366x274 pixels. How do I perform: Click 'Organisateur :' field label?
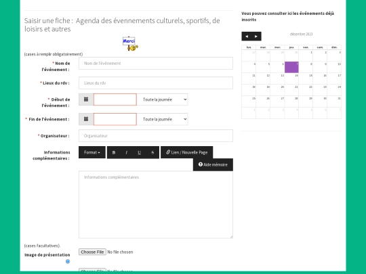pyautogui.click(x=54, y=136)
